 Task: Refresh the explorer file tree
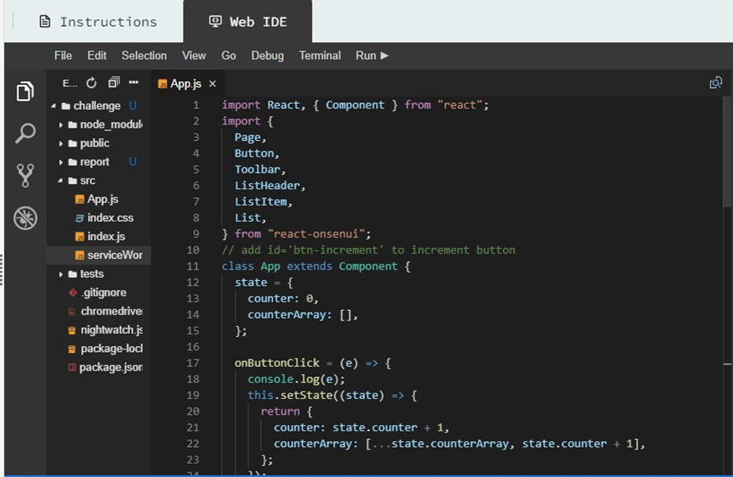[x=91, y=83]
